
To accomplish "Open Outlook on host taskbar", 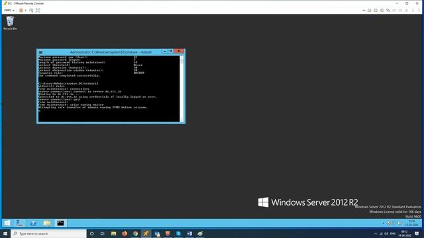I will tap(157, 233).
